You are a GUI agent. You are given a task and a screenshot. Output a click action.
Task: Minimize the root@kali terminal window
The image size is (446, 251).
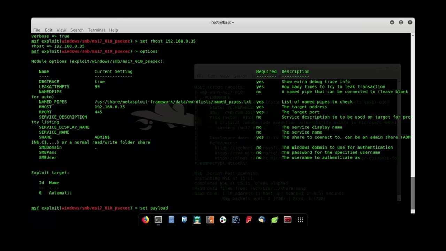pyautogui.click(x=392, y=22)
